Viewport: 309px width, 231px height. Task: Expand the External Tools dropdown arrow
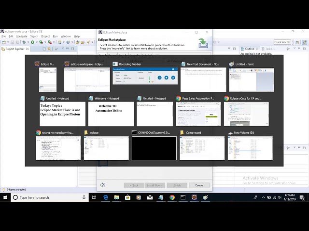click(x=54, y=42)
